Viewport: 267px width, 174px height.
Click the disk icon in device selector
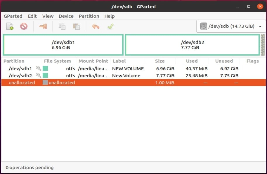(x=204, y=26)
